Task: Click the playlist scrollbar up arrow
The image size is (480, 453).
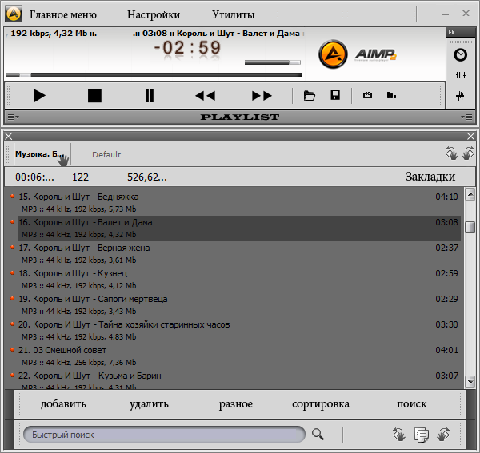Action: click(470, 194)
